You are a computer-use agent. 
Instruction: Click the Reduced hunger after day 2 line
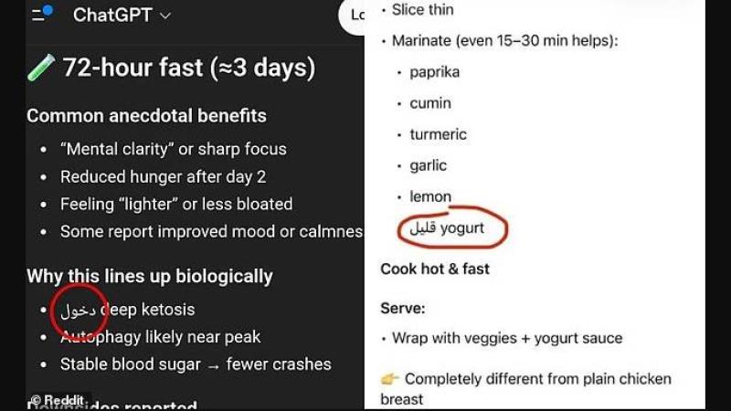coord(163,176)
